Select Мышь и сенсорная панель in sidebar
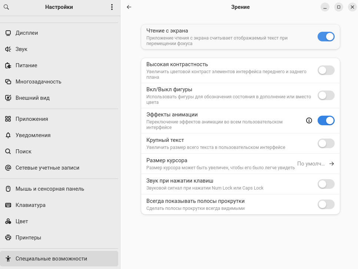 [50, 189]
